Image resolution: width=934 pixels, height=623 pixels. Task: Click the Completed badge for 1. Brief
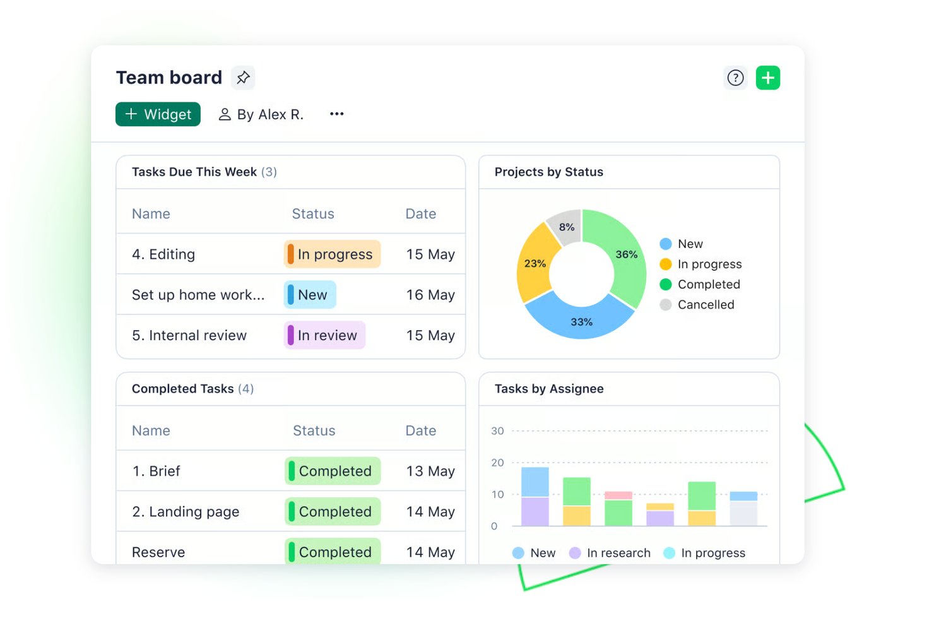[333, 471]
